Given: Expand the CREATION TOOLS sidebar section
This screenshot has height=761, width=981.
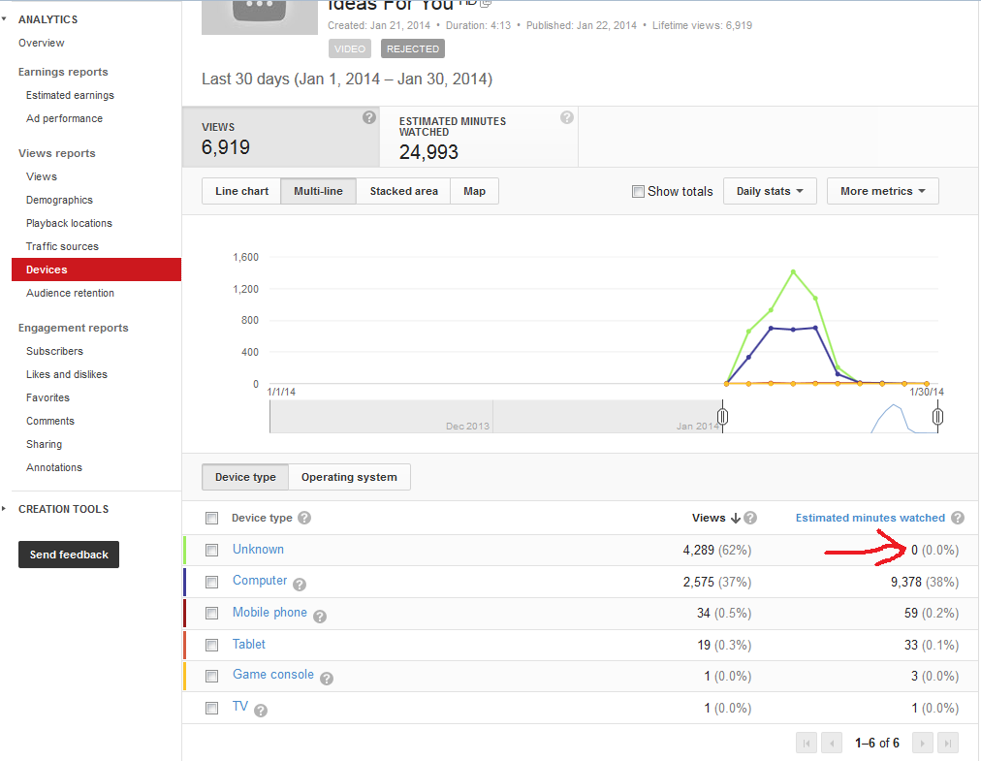Looking at the screenshot, I should 5,509.
